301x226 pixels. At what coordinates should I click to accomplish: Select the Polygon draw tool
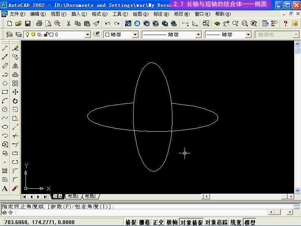tap(5, 83)
